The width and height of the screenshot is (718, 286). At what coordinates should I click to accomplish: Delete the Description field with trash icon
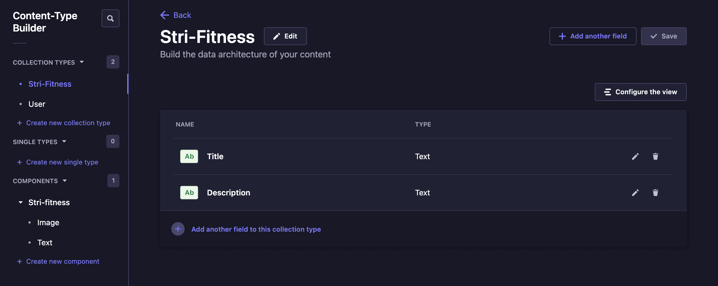[x=655, y=193]
